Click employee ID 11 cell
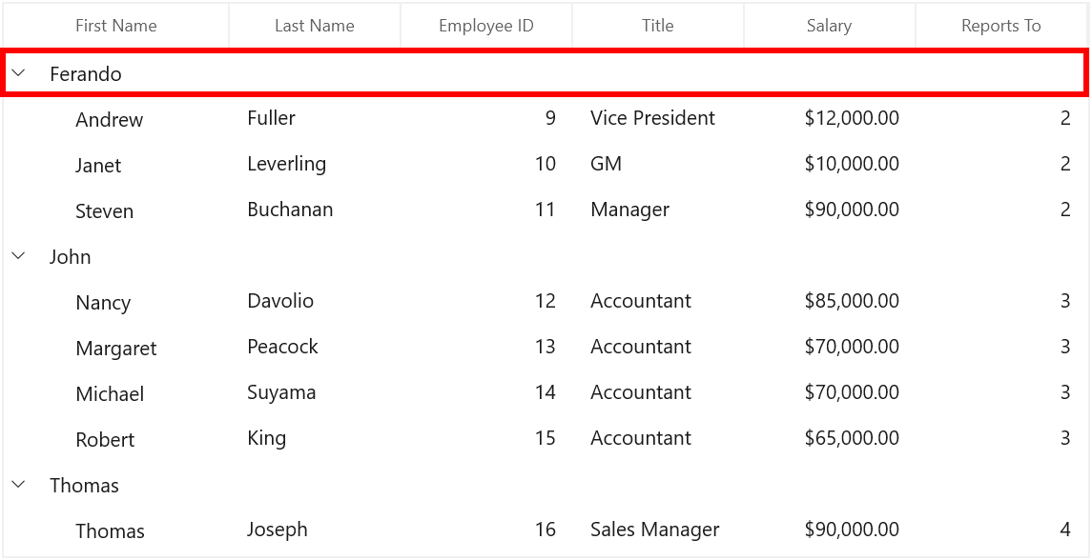This screenshot has height=560, width=1092. 546,210
